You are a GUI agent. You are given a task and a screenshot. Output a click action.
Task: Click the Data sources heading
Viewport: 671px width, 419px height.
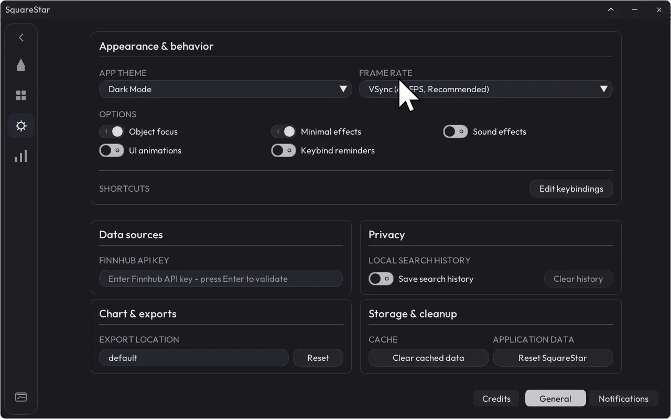[x=131, y=235]
